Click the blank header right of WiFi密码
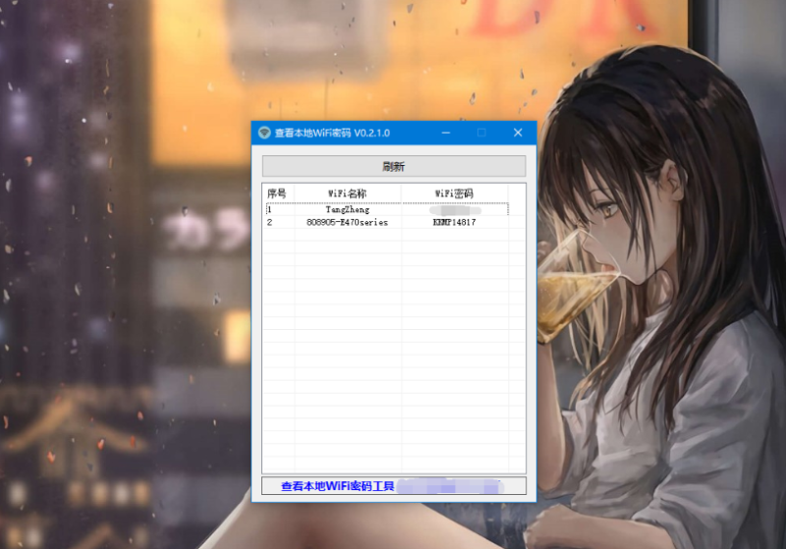The image size is (786, 549). coord(516,193)
